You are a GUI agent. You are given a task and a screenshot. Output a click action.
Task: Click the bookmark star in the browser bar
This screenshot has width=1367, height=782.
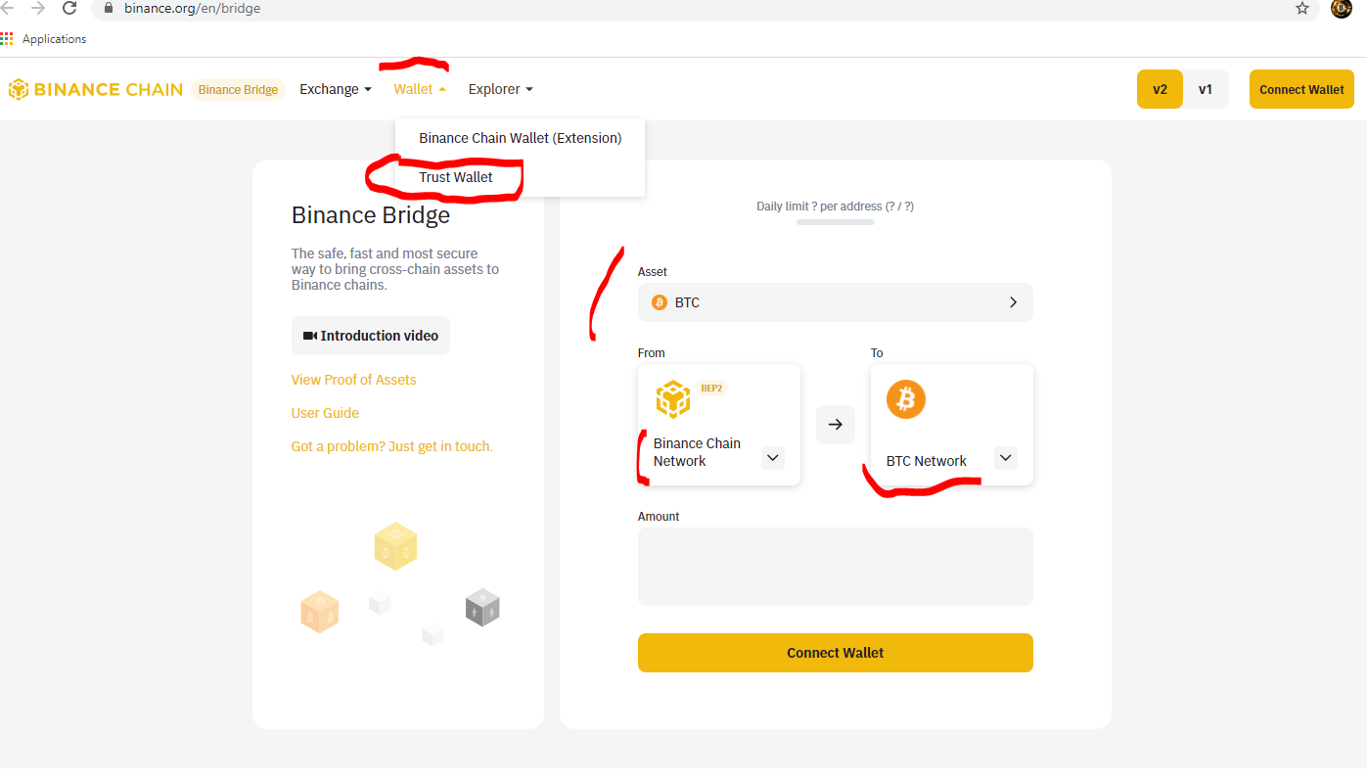click(x=1302, y=8)
